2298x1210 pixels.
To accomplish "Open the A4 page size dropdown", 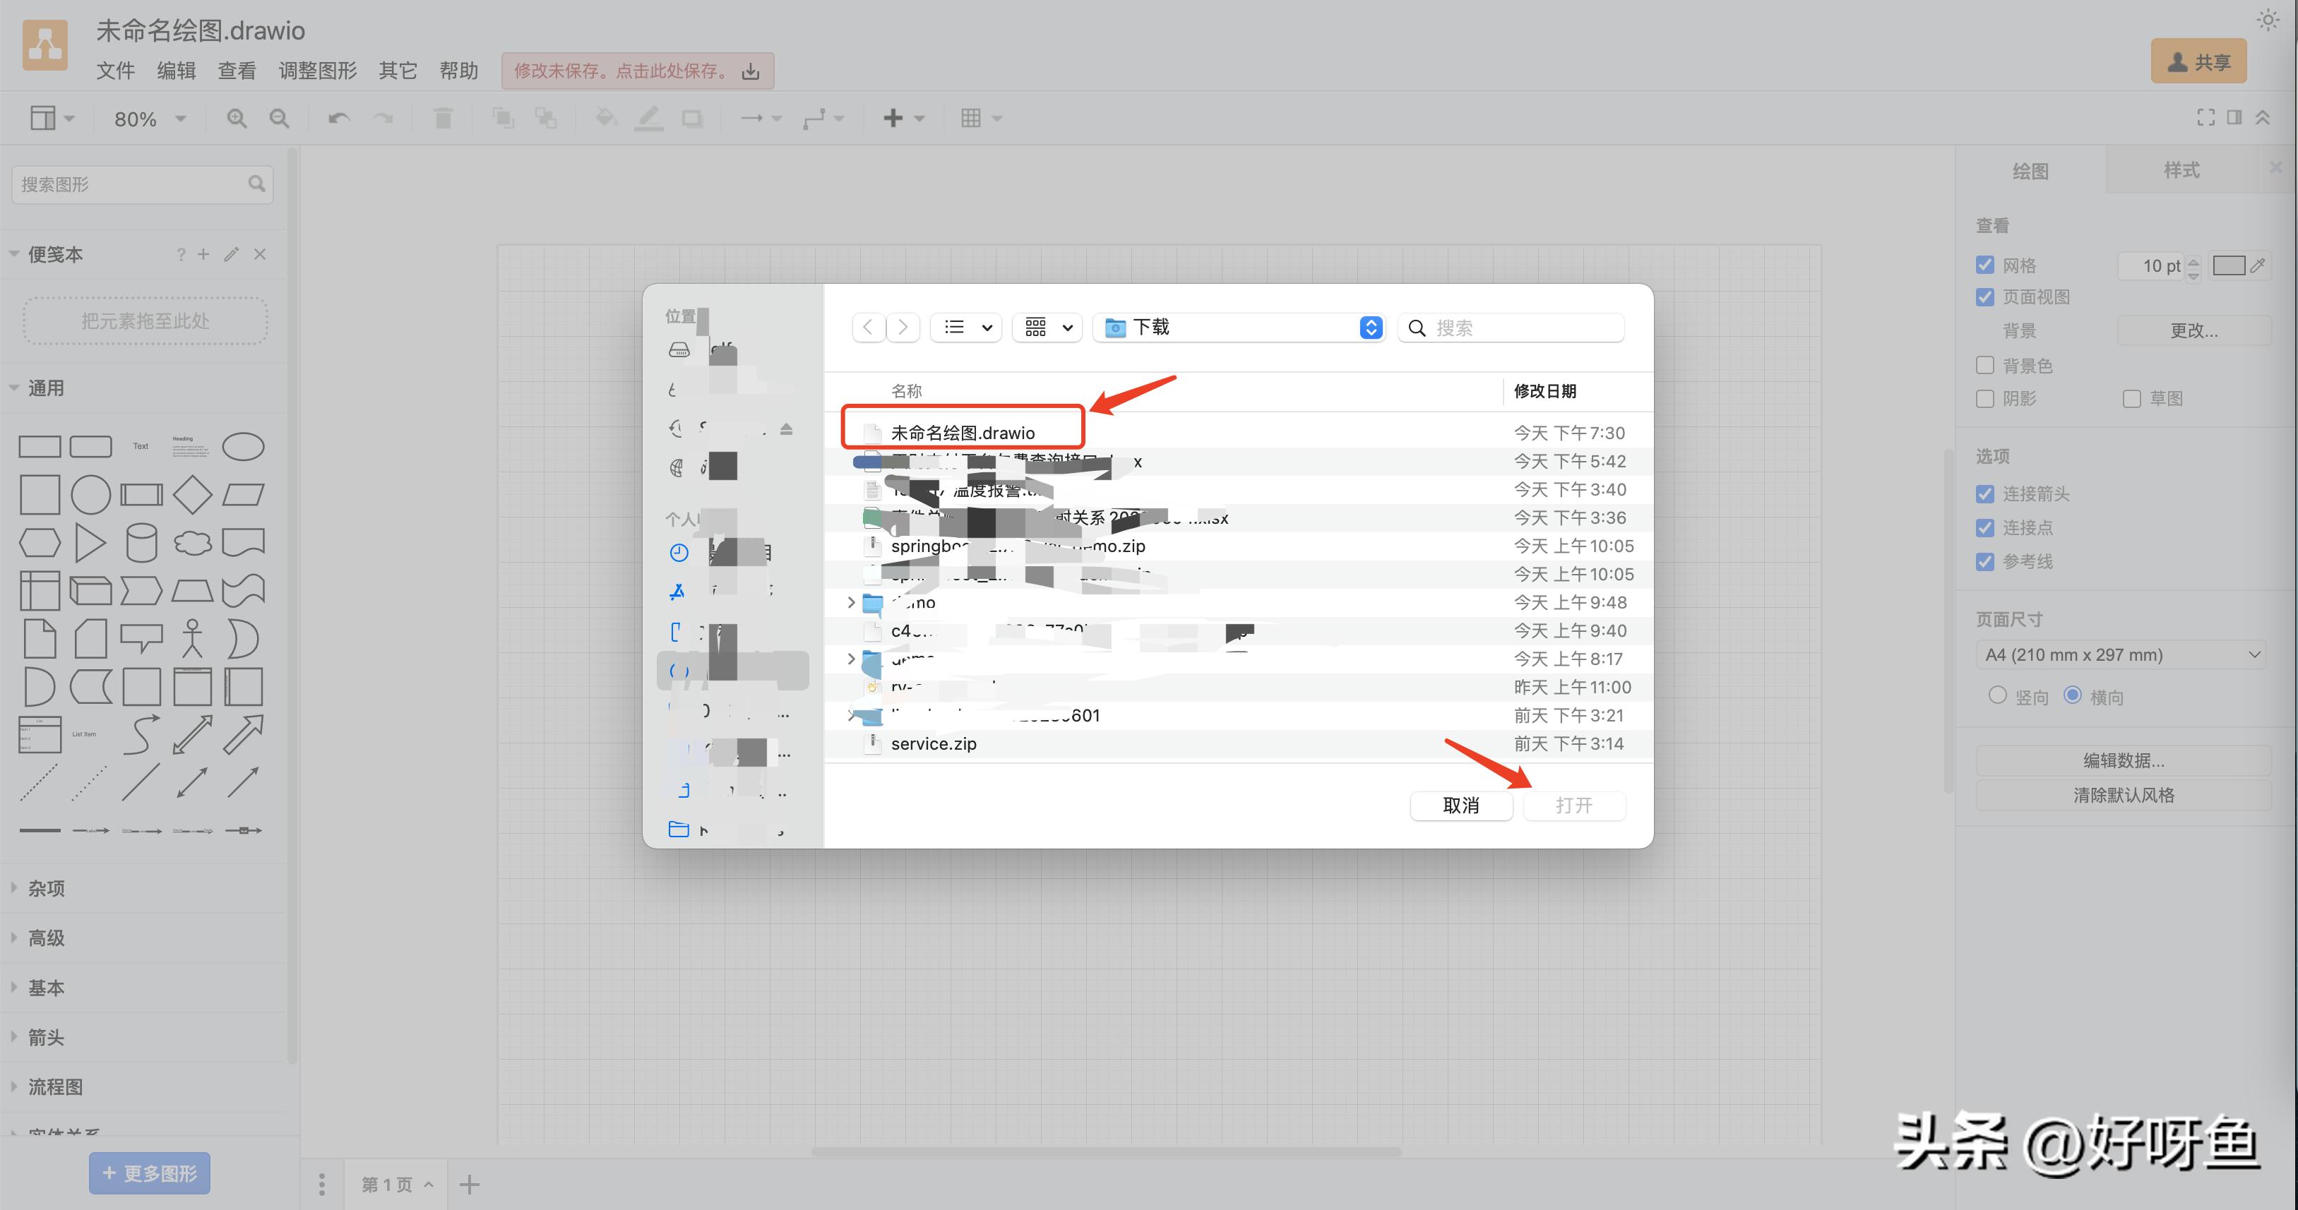I will [2122, 655].
